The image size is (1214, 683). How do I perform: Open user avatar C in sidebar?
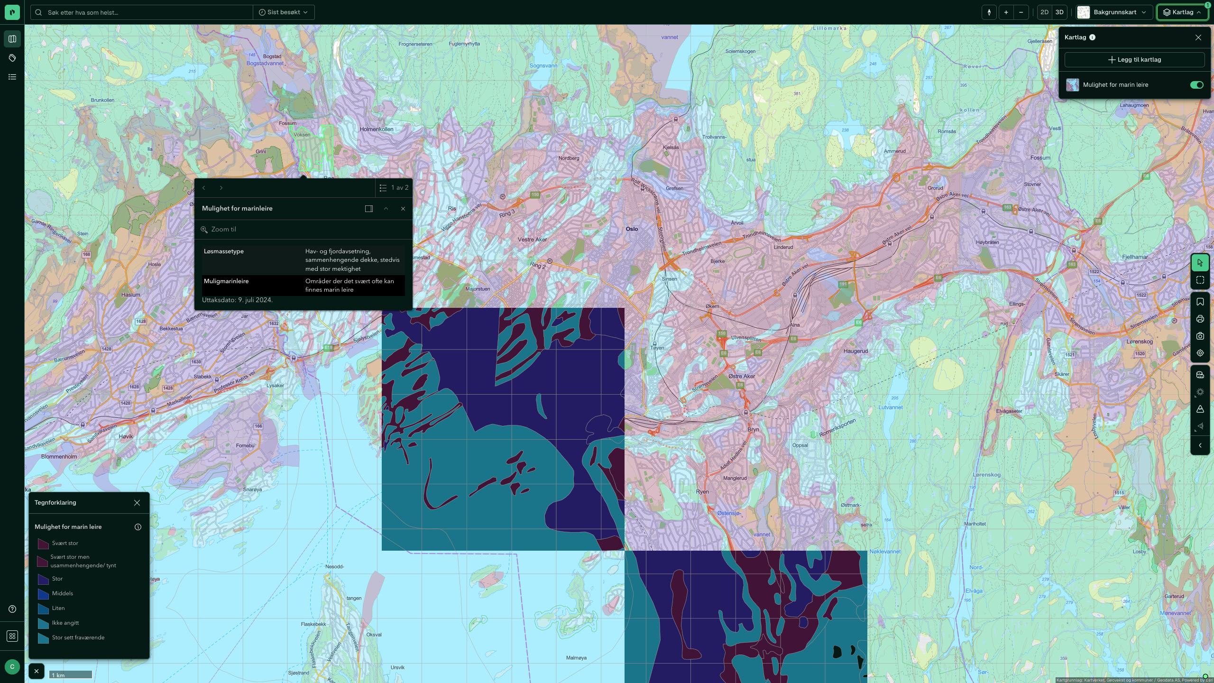(x=12, y=667)
